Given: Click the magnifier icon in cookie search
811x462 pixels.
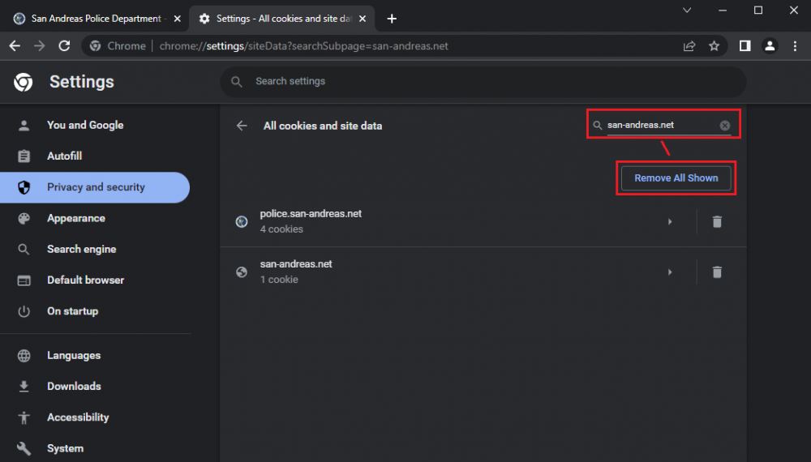Looking at the screenshot, I should (x=598, y=125).
